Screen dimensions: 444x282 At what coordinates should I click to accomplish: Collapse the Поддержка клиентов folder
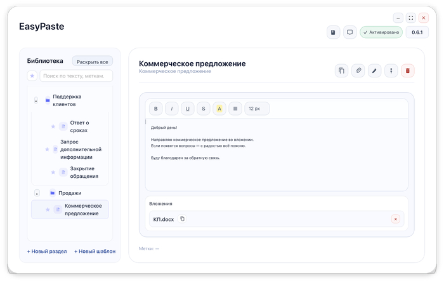(36, 100)
